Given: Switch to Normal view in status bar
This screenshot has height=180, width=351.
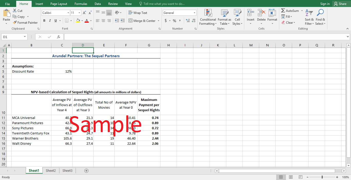Looking at the screenshot, I should [281, 177].
